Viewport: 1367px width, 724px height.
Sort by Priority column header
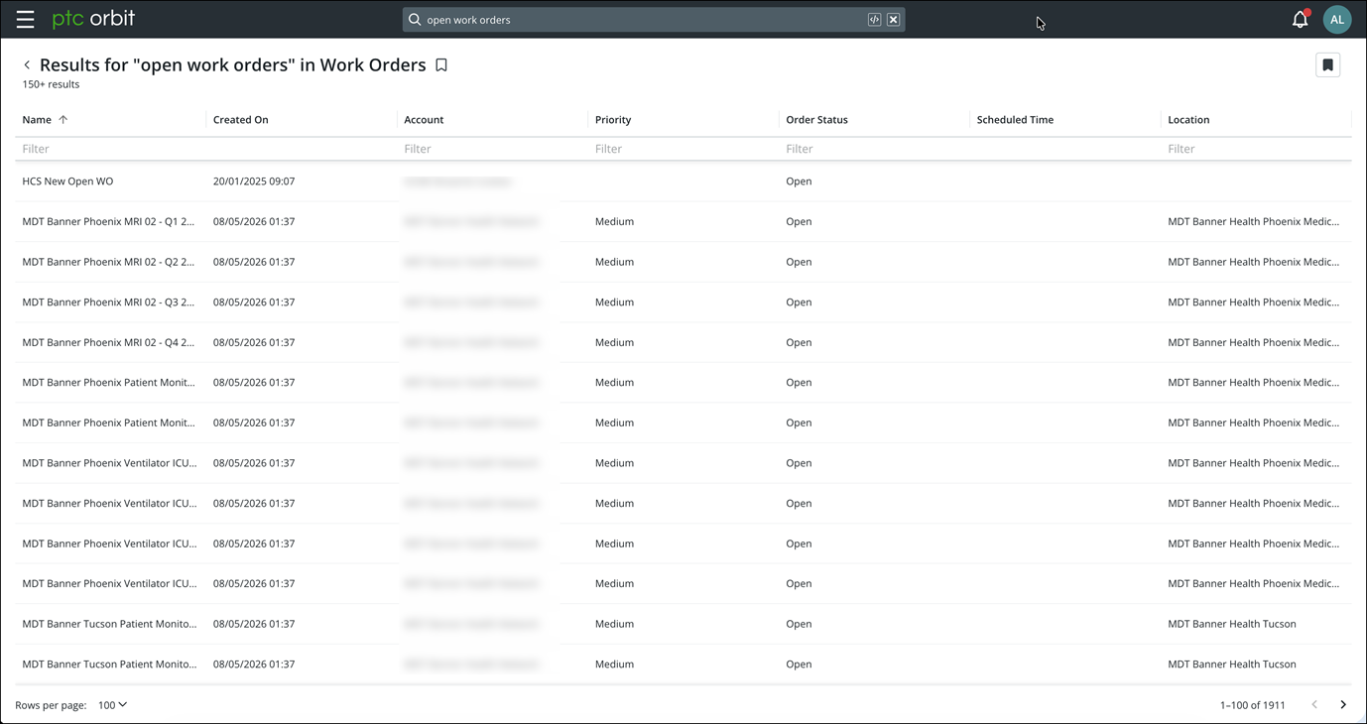click(613, 120)
